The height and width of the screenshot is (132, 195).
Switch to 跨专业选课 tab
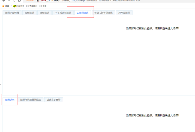point(124,13)
